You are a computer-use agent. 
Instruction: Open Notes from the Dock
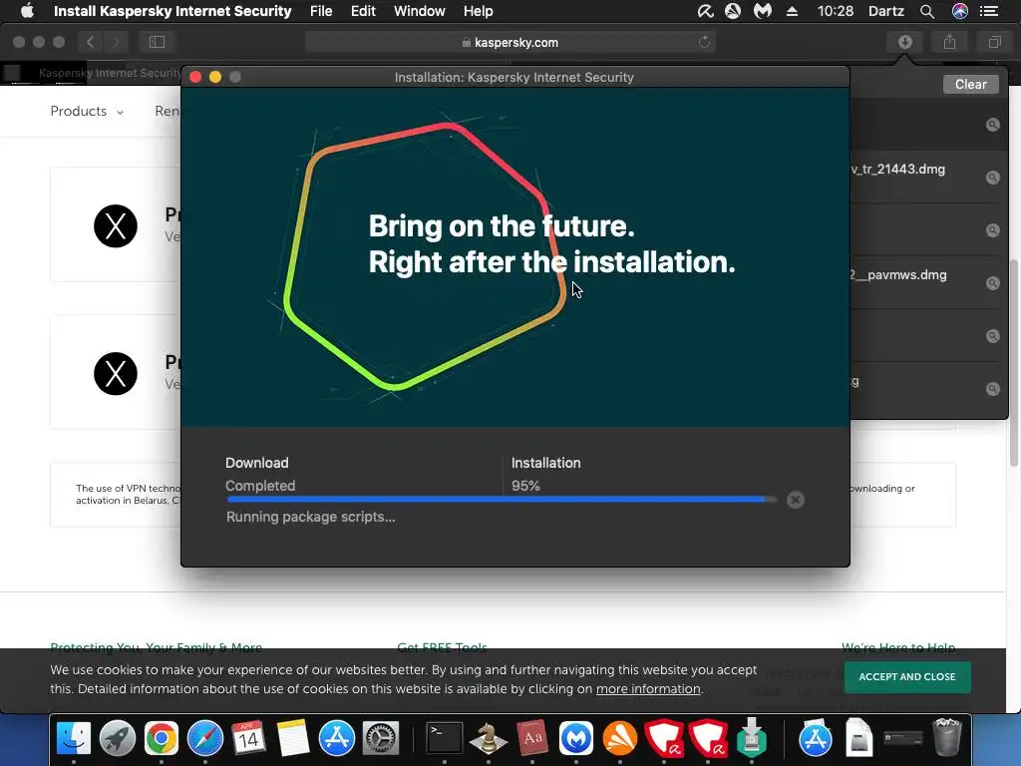click(x=292, y=738)
